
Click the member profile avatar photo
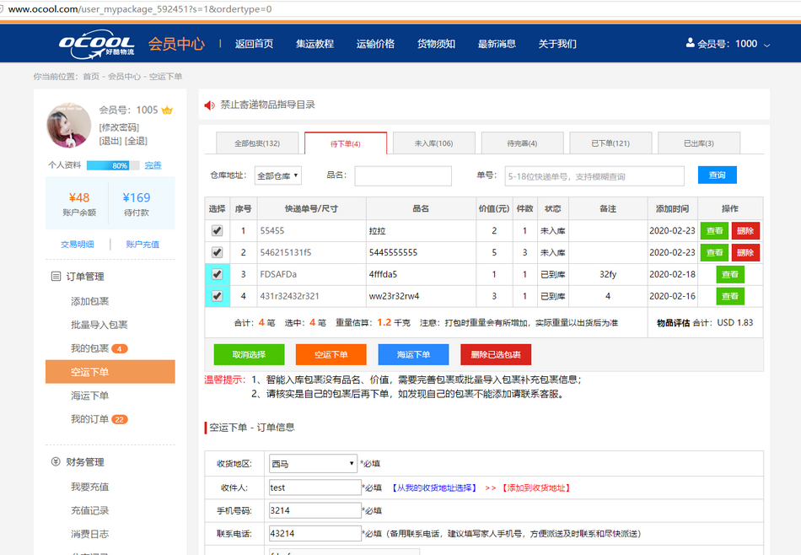click(68, 125)
